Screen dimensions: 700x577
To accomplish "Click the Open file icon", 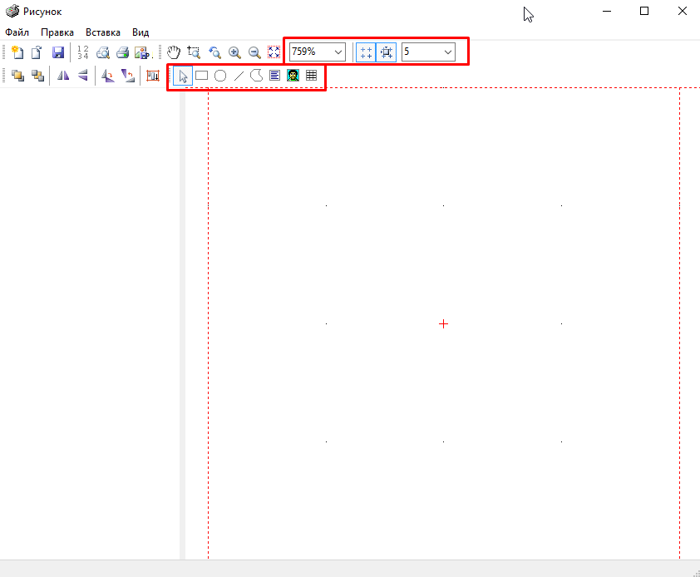I will tap(37, 52).
